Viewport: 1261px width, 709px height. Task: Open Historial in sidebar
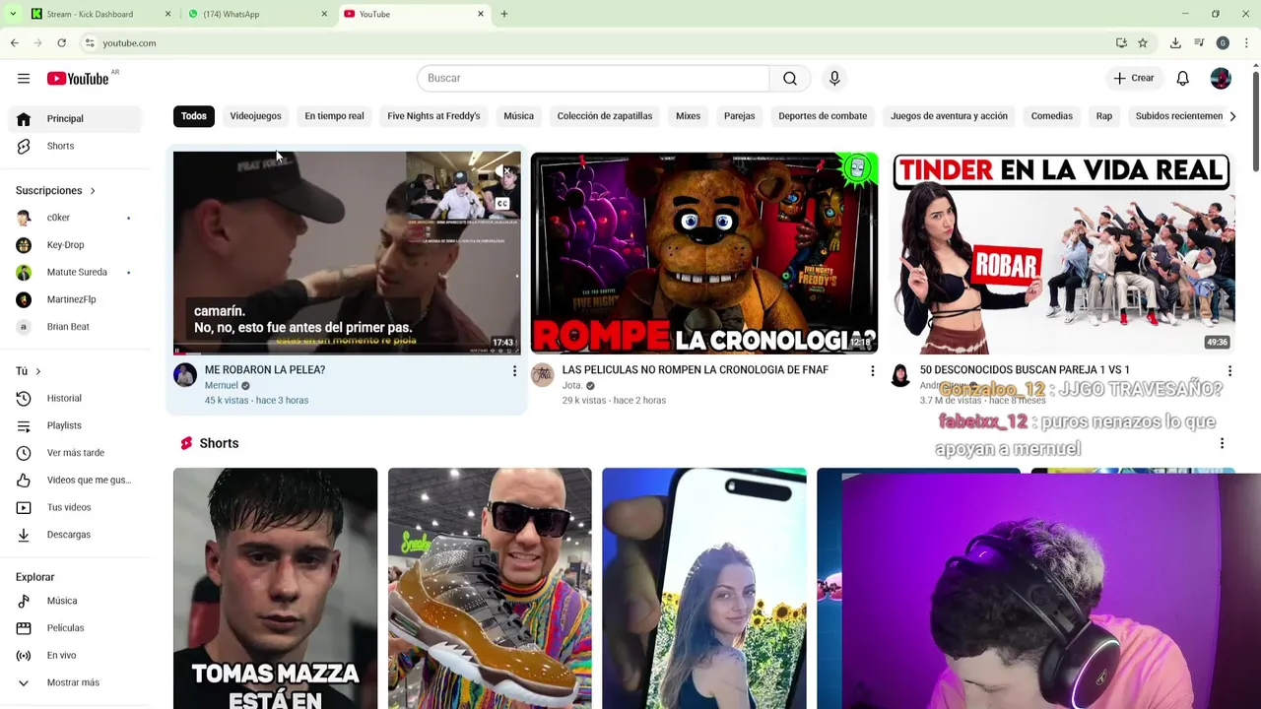(77, 398)
